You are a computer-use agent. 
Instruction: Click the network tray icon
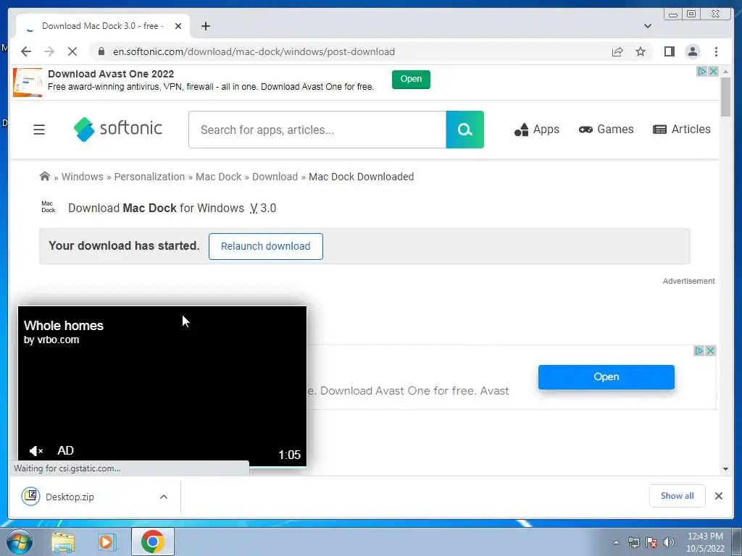tap(633, 542)
